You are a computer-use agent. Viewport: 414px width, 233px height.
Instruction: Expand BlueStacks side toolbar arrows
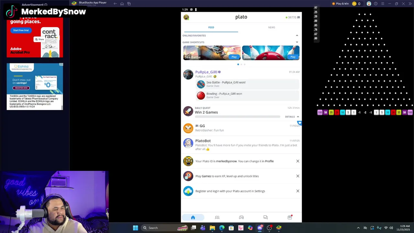coord(410,4)
